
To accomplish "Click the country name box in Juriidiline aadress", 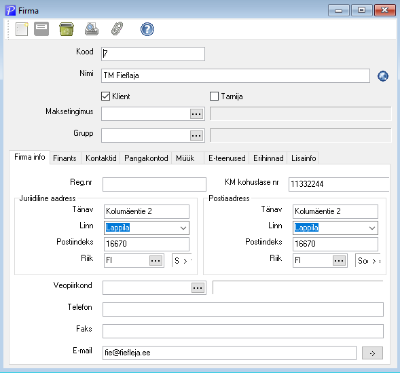I will click(x=182, y=260).
